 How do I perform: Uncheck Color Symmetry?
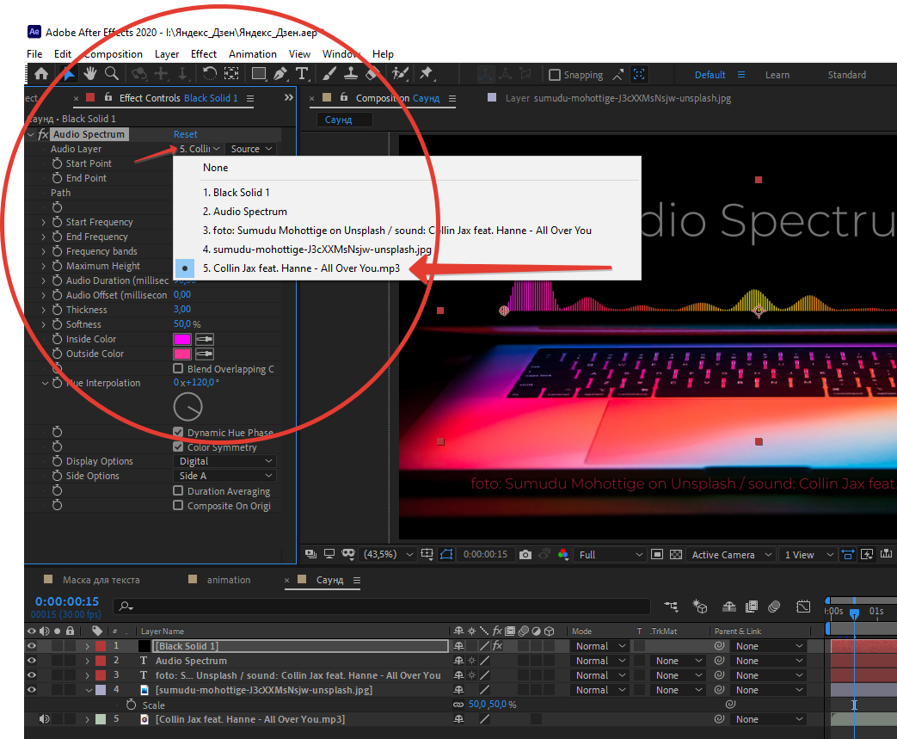(x=178, y=447)
